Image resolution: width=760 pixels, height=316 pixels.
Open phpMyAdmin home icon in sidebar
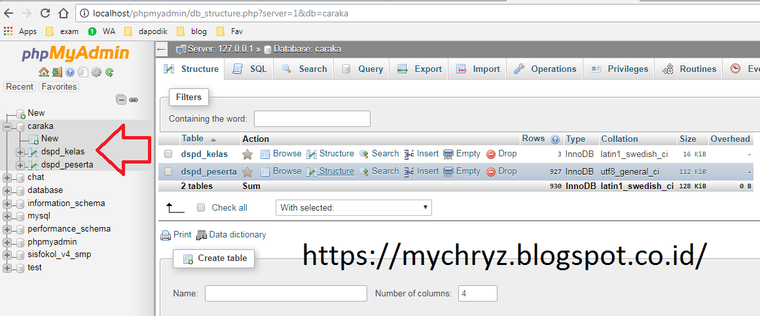(44, 72)
